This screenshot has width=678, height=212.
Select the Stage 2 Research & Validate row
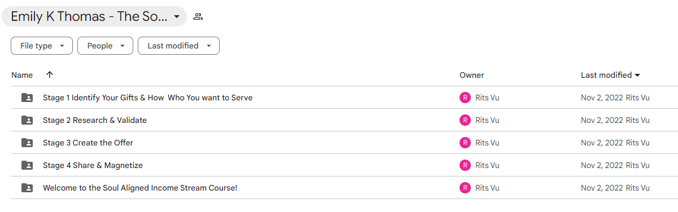339,120
